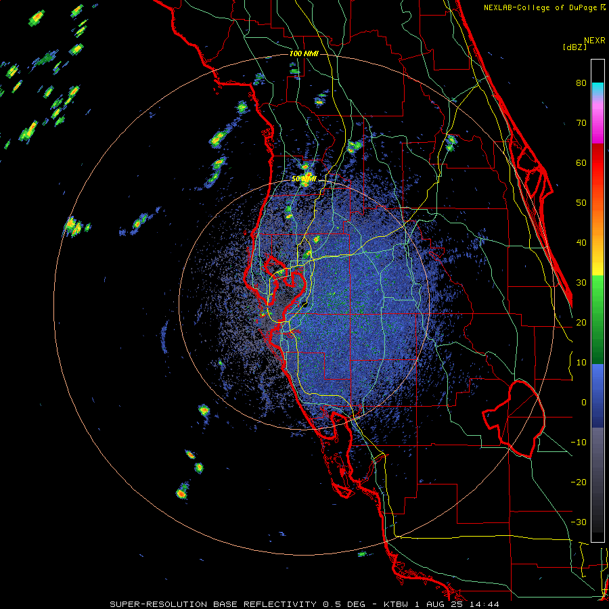The width and height of the screenshot is (609, 609).
Task: Click the 20 value on dBZ scale
Action: point(581,323)
